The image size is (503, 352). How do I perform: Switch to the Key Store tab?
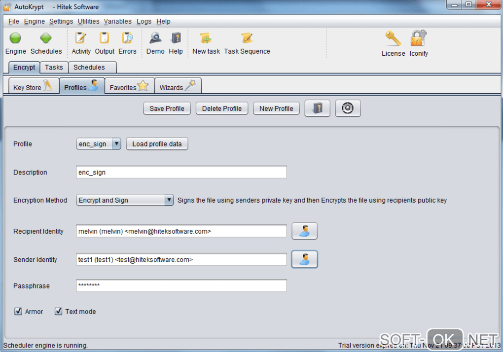coord(34,86)
